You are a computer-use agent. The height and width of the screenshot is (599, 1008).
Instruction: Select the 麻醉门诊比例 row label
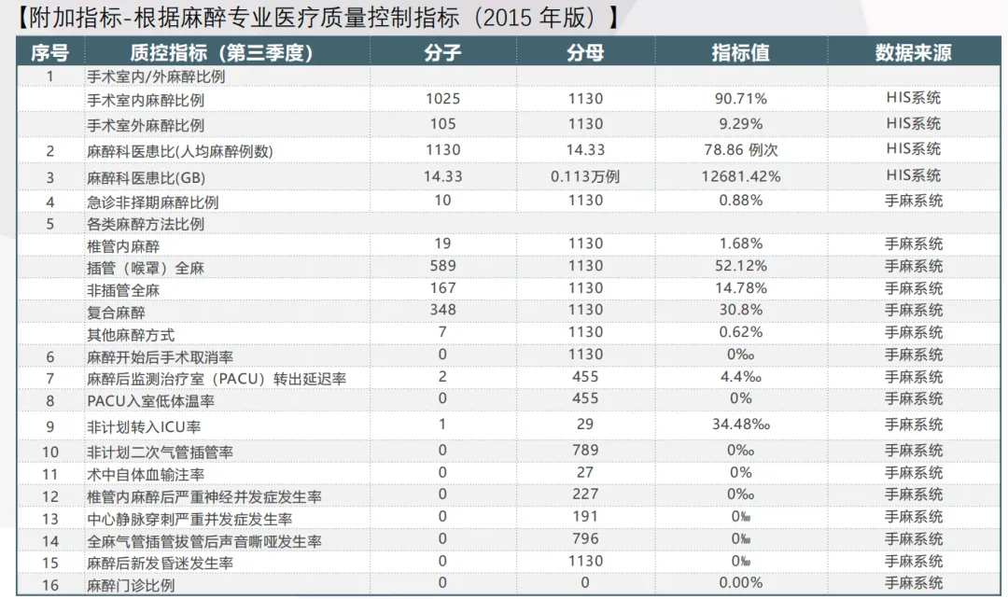point(132,586)
